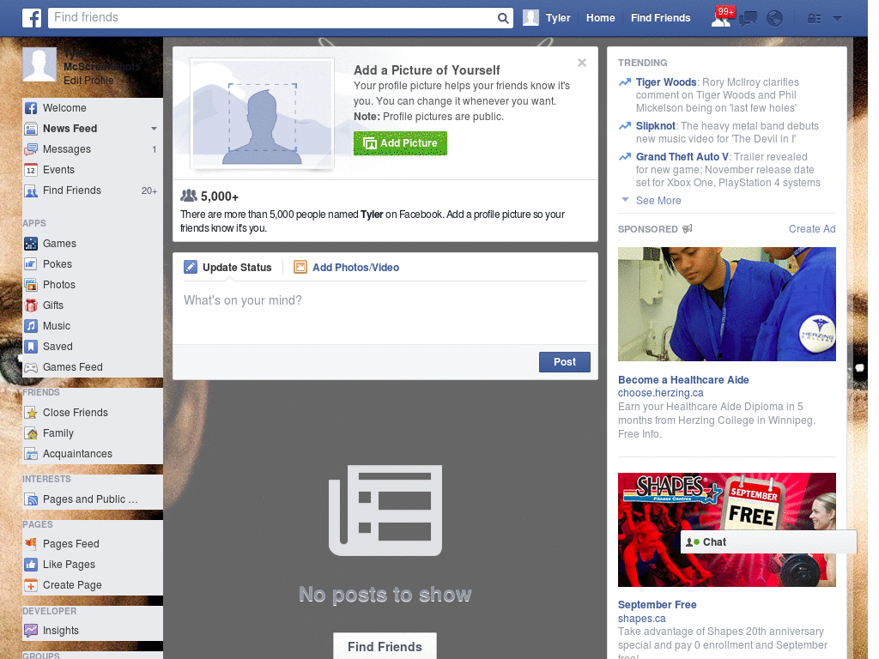
Task: Open Tyler profile name in top bar
Action: tap(558, 18)
